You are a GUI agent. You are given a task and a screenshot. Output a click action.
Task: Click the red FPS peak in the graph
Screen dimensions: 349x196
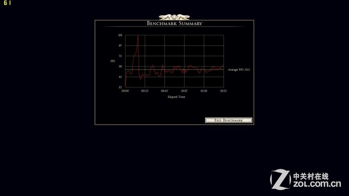tap(138, 36)
